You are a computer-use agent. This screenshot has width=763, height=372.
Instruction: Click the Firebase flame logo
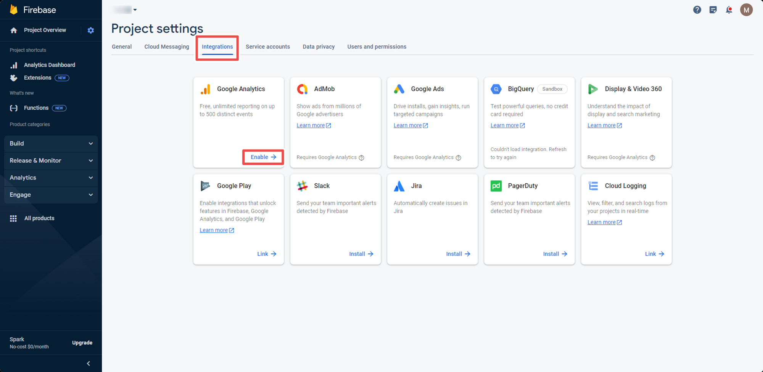pyautogui.click(x=14, y=10)
